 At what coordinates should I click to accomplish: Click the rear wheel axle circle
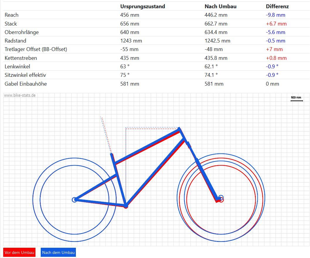[74, 200]
